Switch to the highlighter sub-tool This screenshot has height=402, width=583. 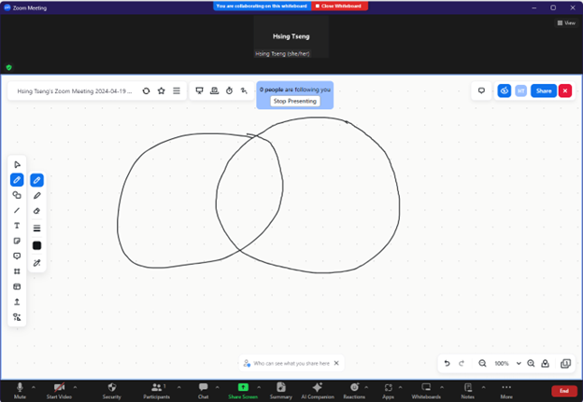click(x=36, y=196)
